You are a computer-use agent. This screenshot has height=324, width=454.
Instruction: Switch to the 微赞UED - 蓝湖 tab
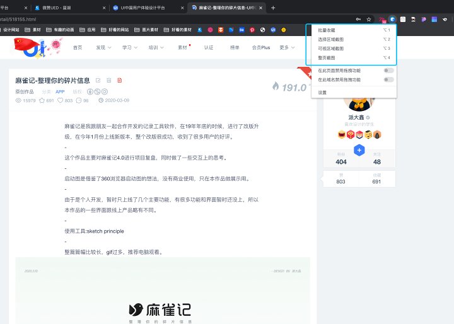tap(69, 8)
